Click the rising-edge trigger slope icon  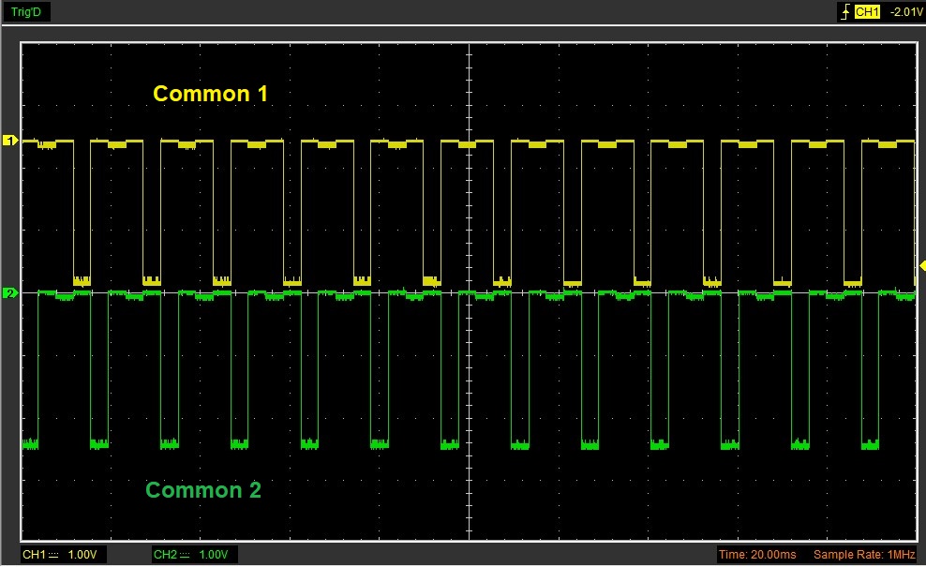846,12
